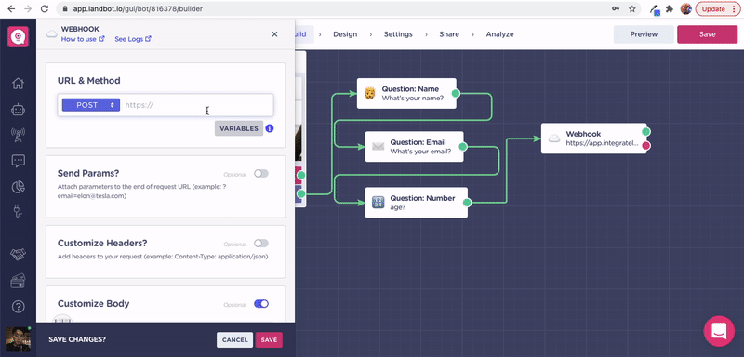The height and width of the screenshot is (357, 744).
Task: Disable the Customize Body toggle
Action: coord(261,303)
